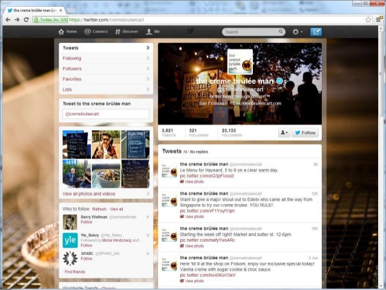Click the 321 Following count
This screenshot has width=386, height=290.
point(198,133)
